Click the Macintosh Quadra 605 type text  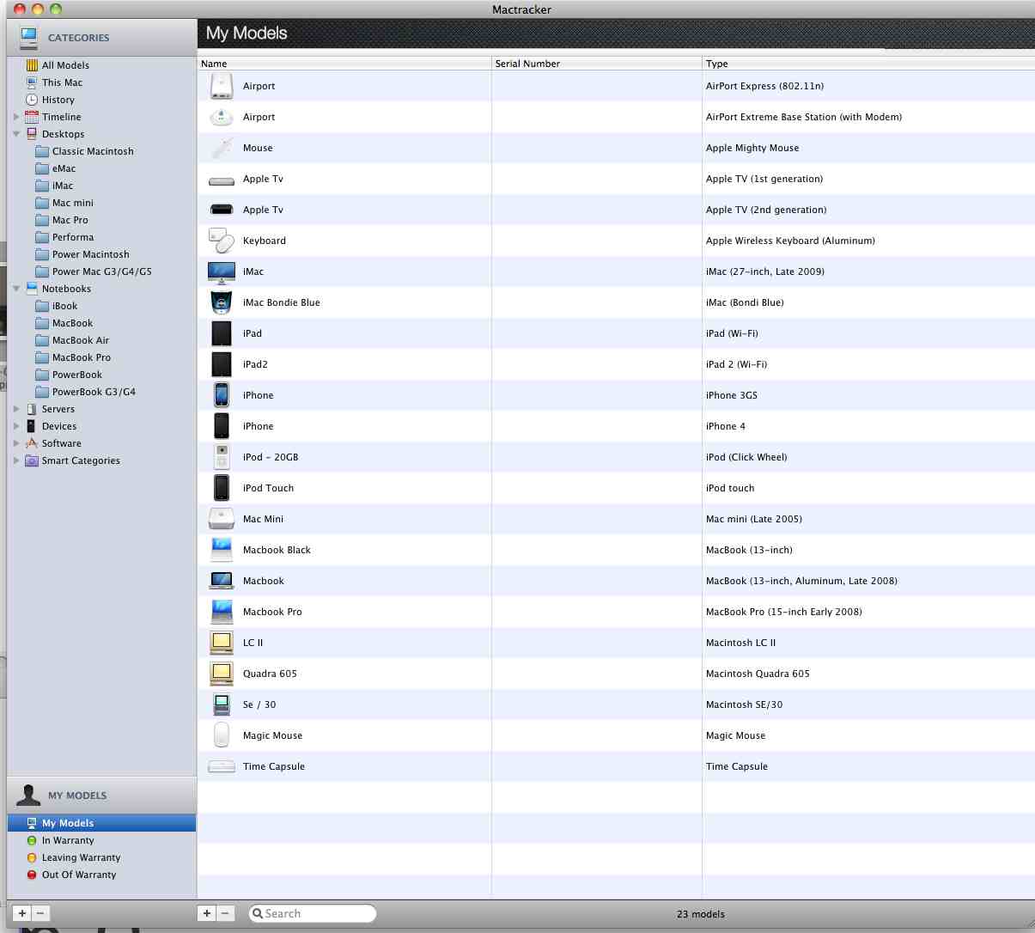758,674
